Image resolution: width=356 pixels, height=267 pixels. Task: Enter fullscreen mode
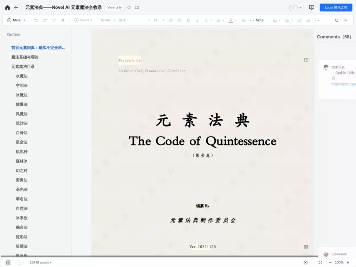[320, 263]
